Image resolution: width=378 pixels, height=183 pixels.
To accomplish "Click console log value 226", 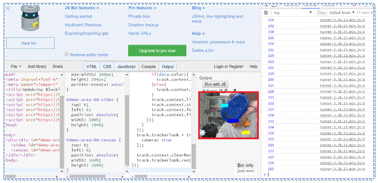I will coord(271,91).
